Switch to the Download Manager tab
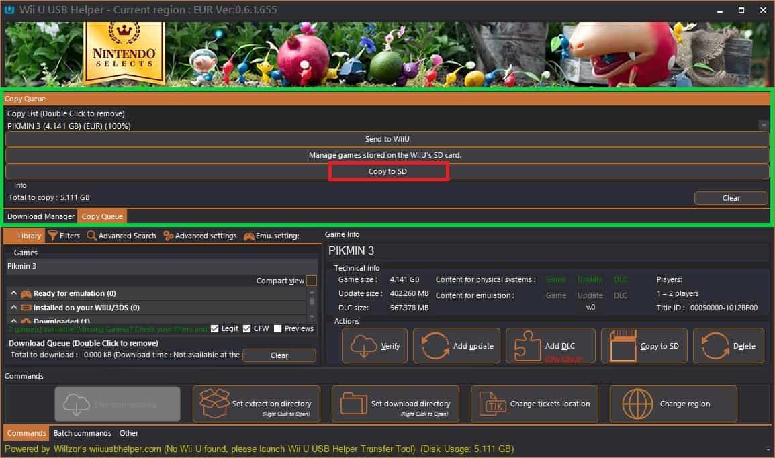775x458 pixels. tap(40, 216)
